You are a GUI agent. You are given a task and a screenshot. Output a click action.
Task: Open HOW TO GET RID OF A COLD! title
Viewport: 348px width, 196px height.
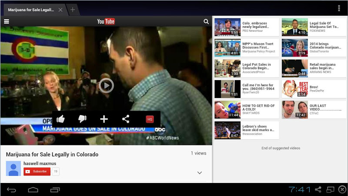coord(258,108)
